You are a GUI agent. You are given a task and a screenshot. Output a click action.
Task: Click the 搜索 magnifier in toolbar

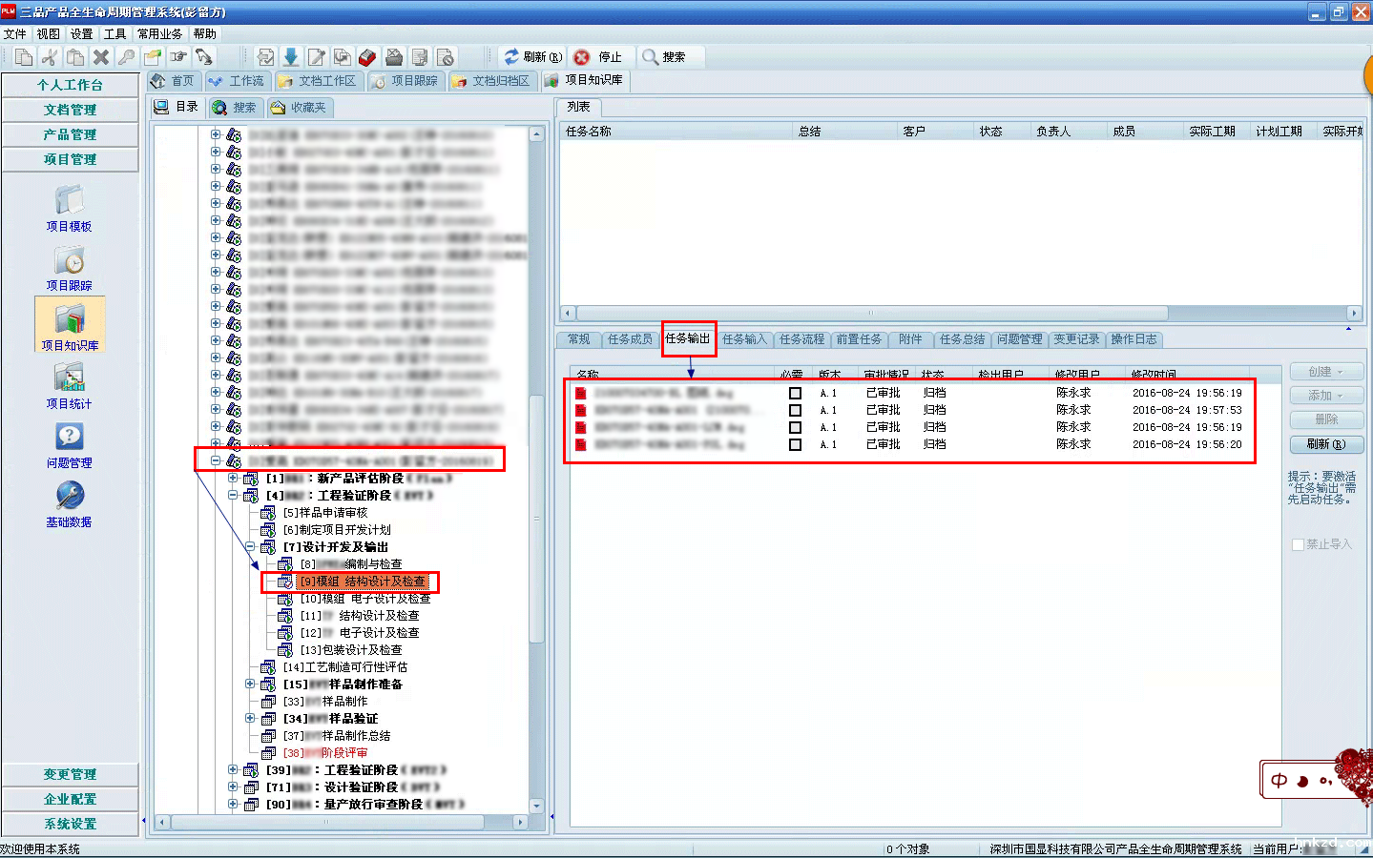click(x=651, y=57)
